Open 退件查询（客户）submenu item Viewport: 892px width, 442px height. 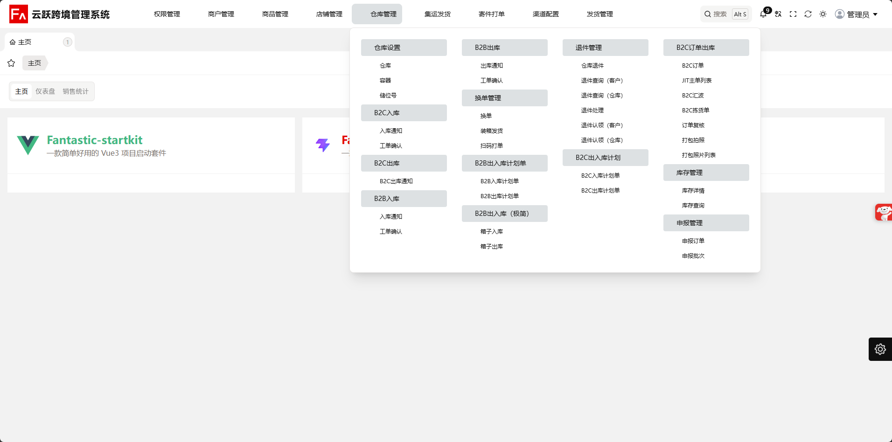tap(602, 81)
